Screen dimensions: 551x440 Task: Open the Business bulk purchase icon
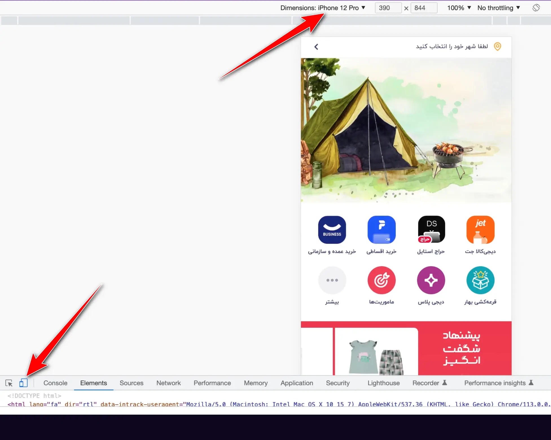click(332, 230)
